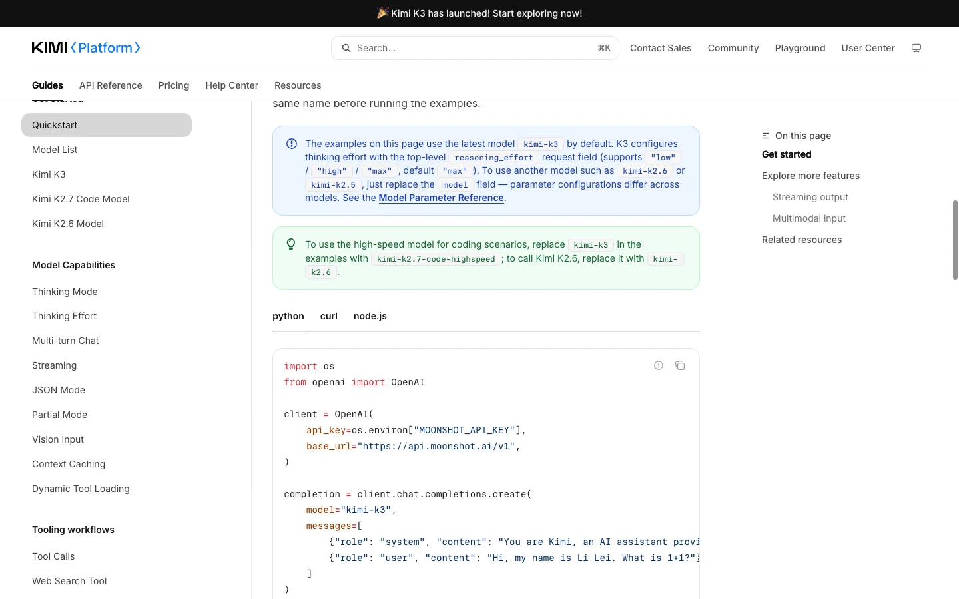Open Contact Sales
959x599 pixels.
(661, 48)
